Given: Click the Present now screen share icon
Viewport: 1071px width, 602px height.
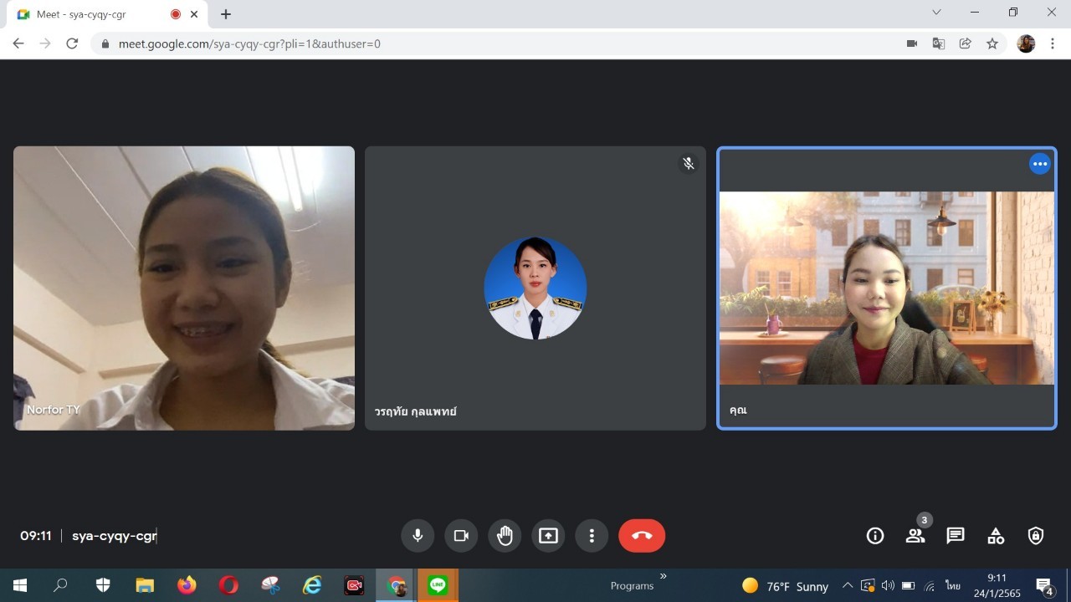Looking at the screenshot, I should 548,536.
